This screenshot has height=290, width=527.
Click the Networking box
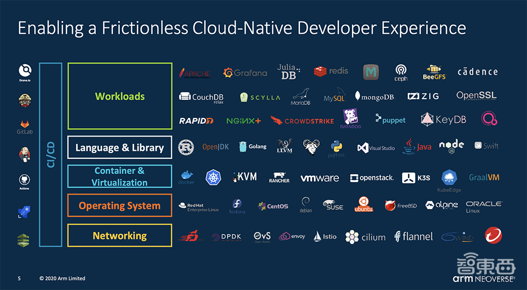click(x=120, y=236)
